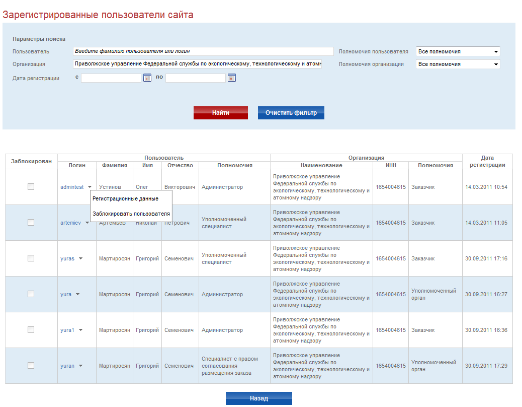Click the 'Имя' column header
Image resolution: width=522 pixels, height=407 pixels.
(x=147, y=165)
